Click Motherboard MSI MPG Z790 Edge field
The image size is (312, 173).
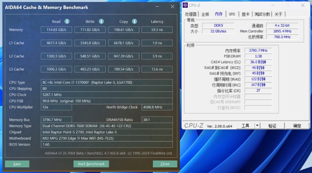click(x=107, y=138)
